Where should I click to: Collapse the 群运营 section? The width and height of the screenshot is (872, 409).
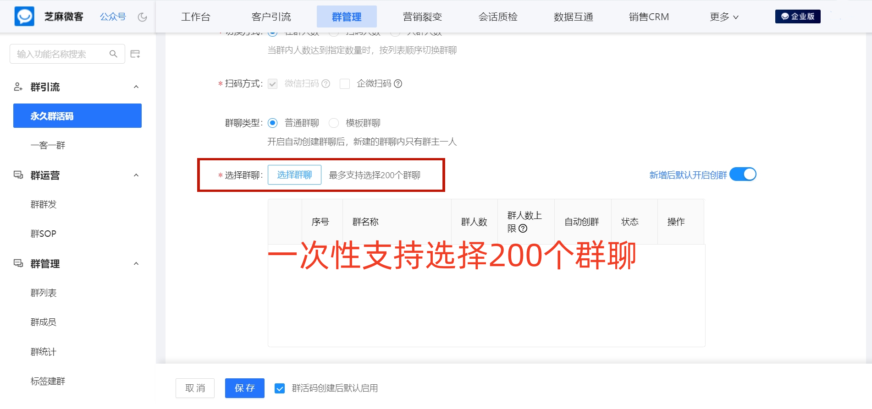[136, 175]
